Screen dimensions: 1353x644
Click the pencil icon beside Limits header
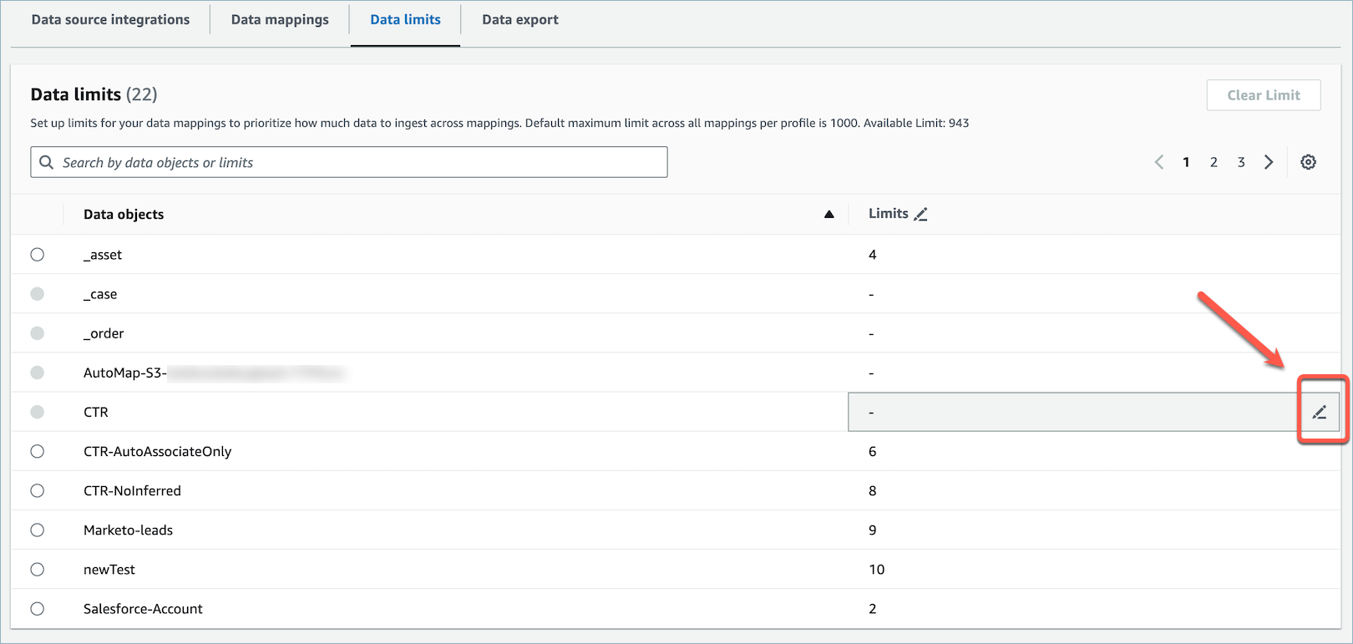click(920, 215)
